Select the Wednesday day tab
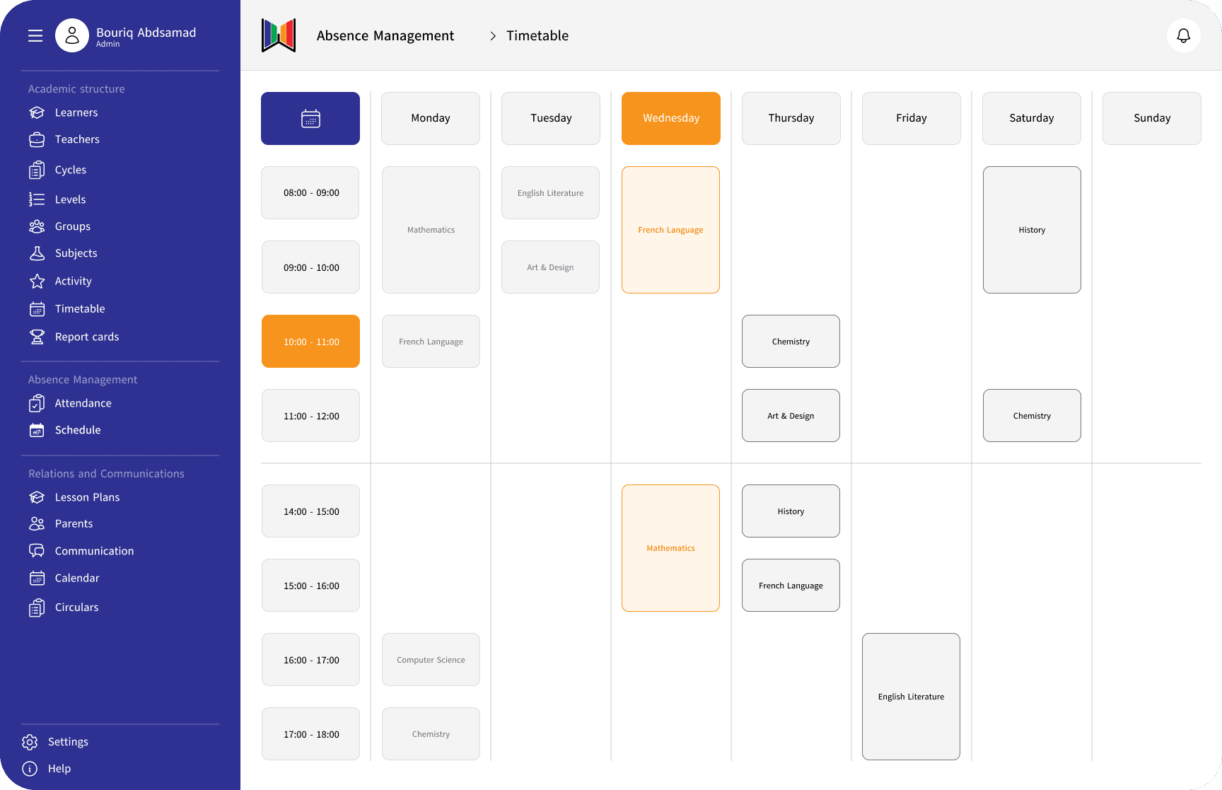Screen dimensions: 1222x790 (670, 119)
